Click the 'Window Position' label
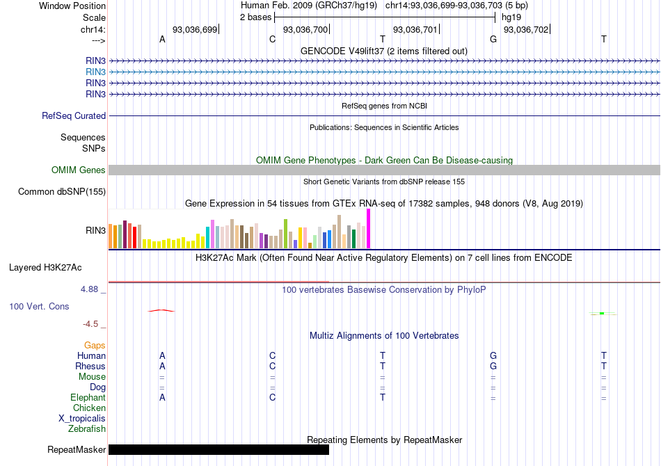This screenshot has width=661, height=466. [x=72, y=6]
